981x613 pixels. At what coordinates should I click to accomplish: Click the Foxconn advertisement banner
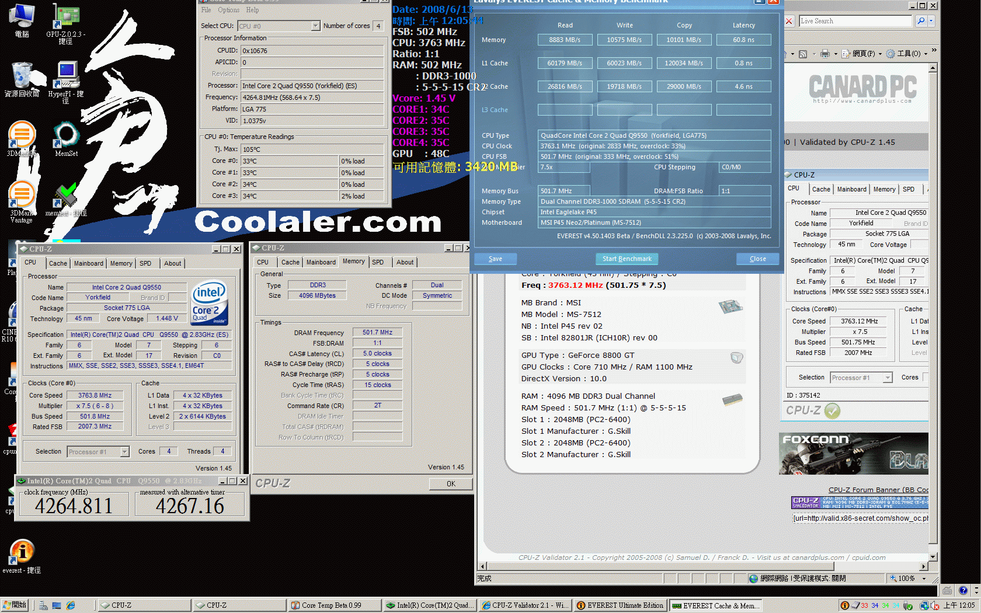click(854, 454)
